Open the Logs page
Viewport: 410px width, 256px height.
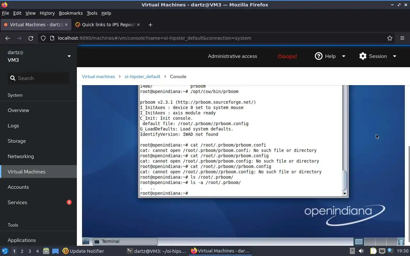(x=38, y=125)
